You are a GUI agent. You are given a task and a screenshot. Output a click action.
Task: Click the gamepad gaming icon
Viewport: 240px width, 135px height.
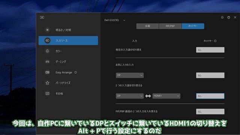(48, 61)
